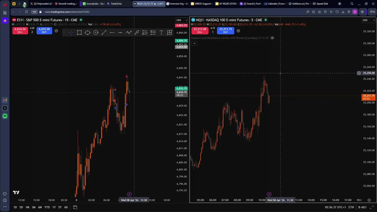The height and width of the screenshot is (212, 377).
Task: Select the circle drawing tool
Action: click(x=96, y=32)
